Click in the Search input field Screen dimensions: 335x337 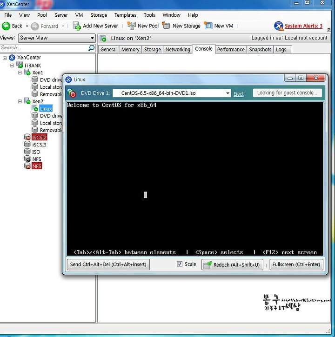[x=44, y=48]
